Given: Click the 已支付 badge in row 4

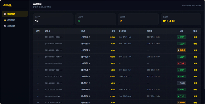Looking at the screenshot, I should [181, 57].
